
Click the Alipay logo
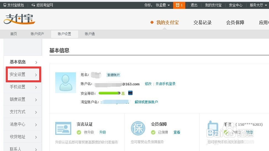pyautogui.click(x=19, y=19)
